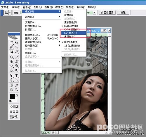Select the Path Selection arrow tool
The image size is (146, 137).
(x=11, y=76)
